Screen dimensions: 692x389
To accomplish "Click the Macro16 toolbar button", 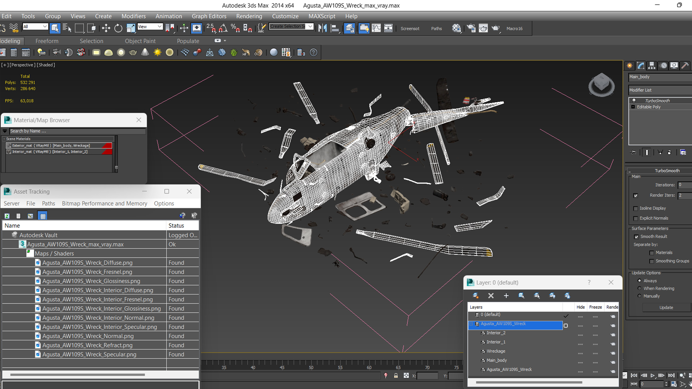I will click(x=514, y=28).
